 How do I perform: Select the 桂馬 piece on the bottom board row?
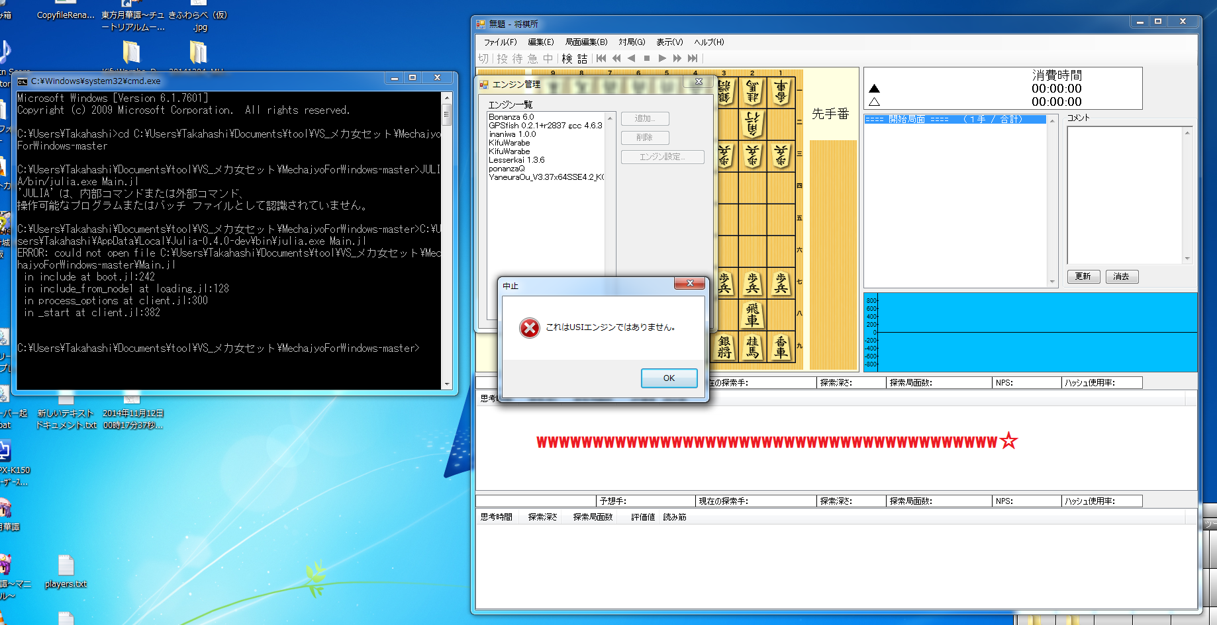click(753, 347)
